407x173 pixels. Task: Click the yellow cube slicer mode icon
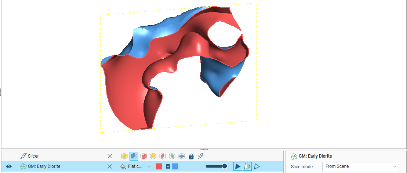[124, 156]
